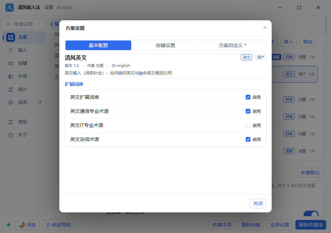Click the 清风输入法 app logo
Screen dimensions: 331x233
click(10, 8)
